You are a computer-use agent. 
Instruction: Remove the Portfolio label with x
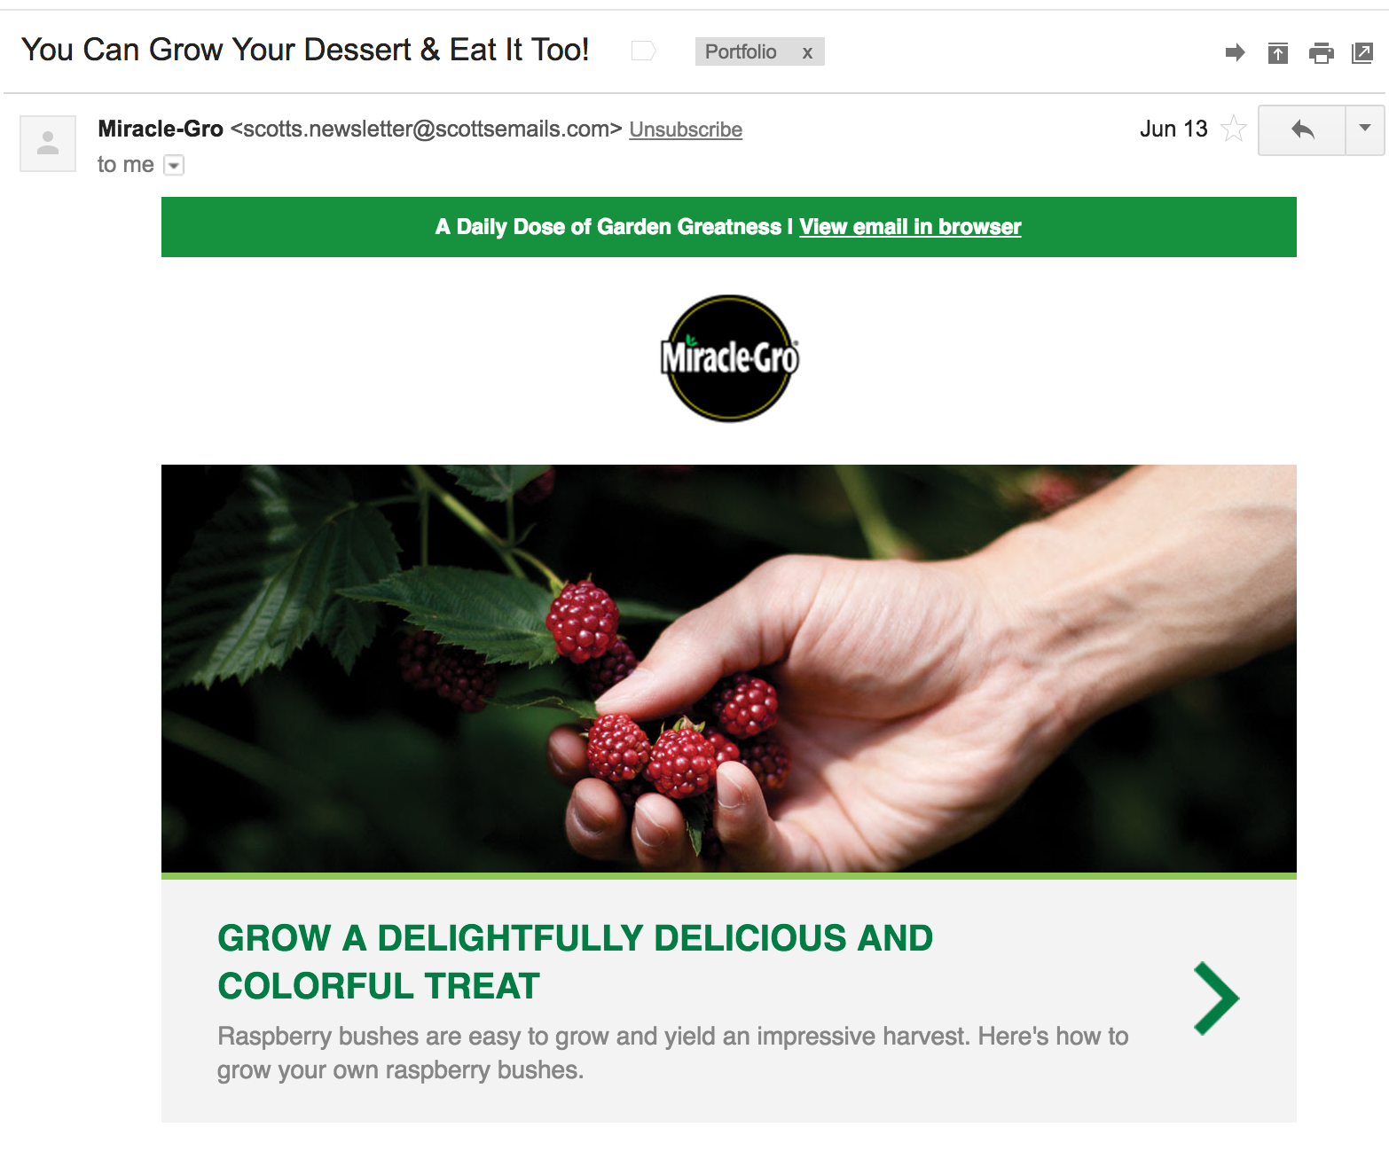click(807, 52)
